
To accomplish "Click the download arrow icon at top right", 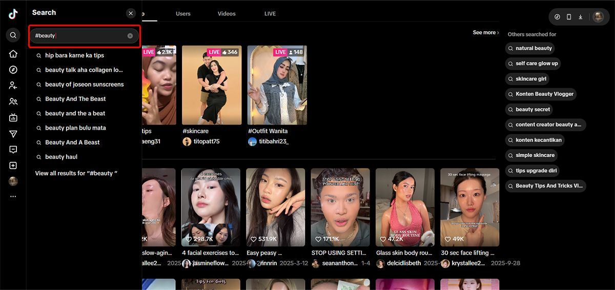I will 581,17.
